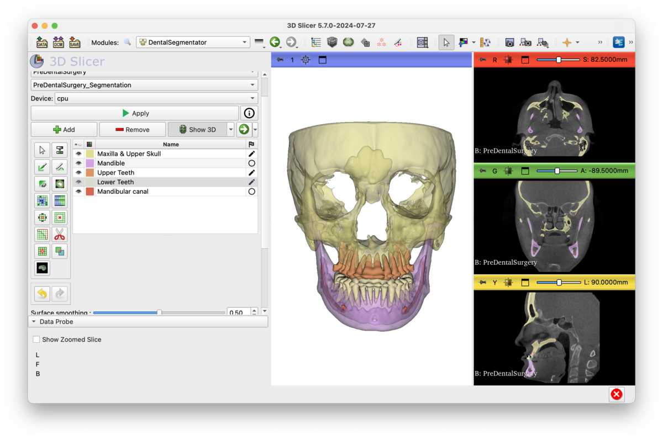
Task: Enable the Show Zoomed Slice checkbox
Action: 36,340
